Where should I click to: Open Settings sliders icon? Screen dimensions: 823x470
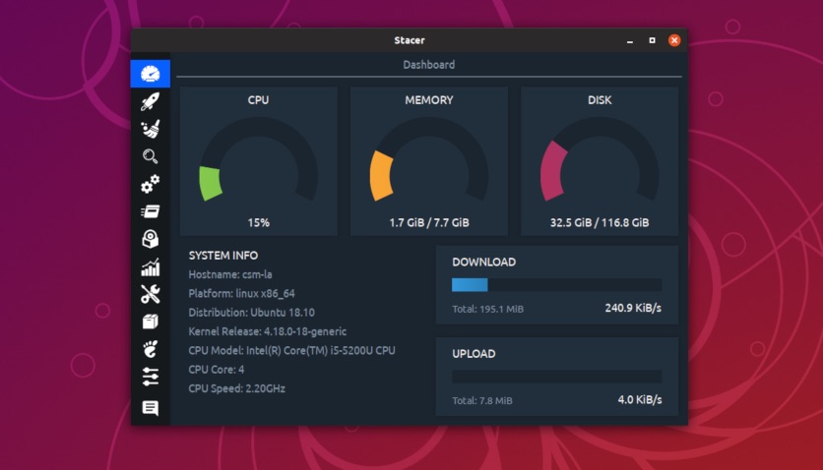pyautogui.click(x=150, y=377)
